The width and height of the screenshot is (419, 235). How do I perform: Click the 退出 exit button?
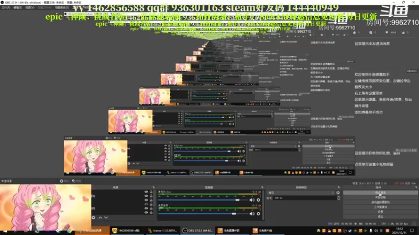pos(380,216)
